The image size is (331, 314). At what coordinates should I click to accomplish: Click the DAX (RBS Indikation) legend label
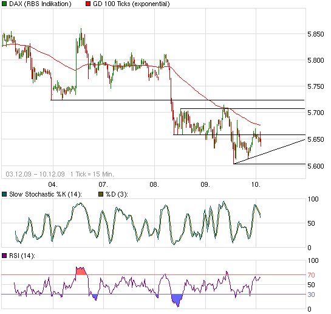click(40, 4)
